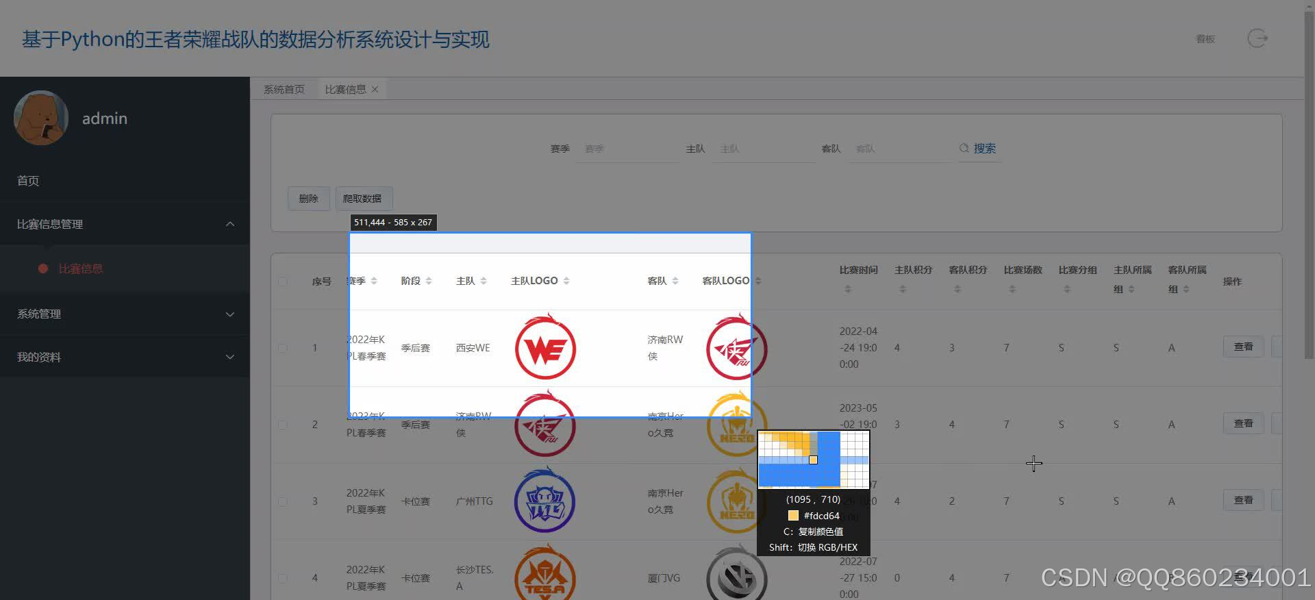Focus the 赛季 search field
This screenshot has width=1315, height=600.
coord(629,149)
